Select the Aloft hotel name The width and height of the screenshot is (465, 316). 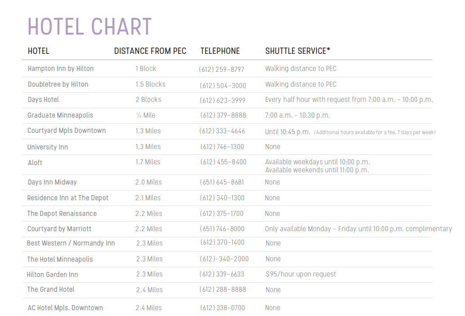tap(35, 163)
